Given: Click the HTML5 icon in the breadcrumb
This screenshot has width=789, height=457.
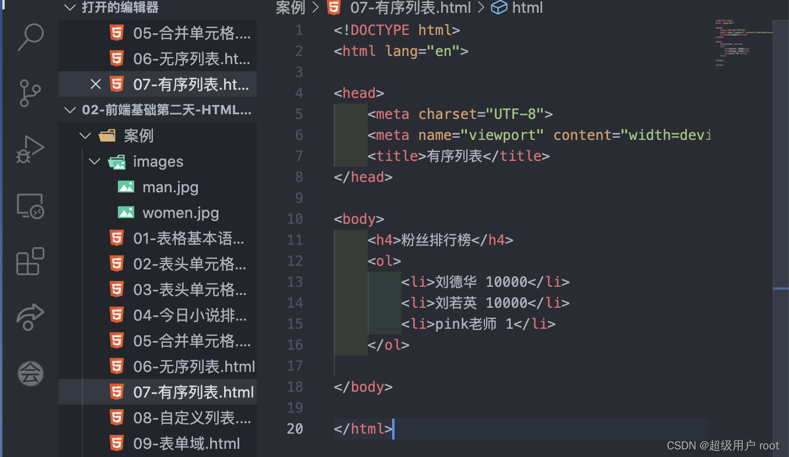Looking at the screenshot, I should click(334, 8).
